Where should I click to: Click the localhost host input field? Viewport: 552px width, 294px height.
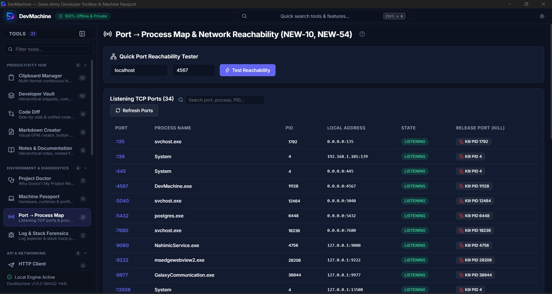[x=139, y=70]
